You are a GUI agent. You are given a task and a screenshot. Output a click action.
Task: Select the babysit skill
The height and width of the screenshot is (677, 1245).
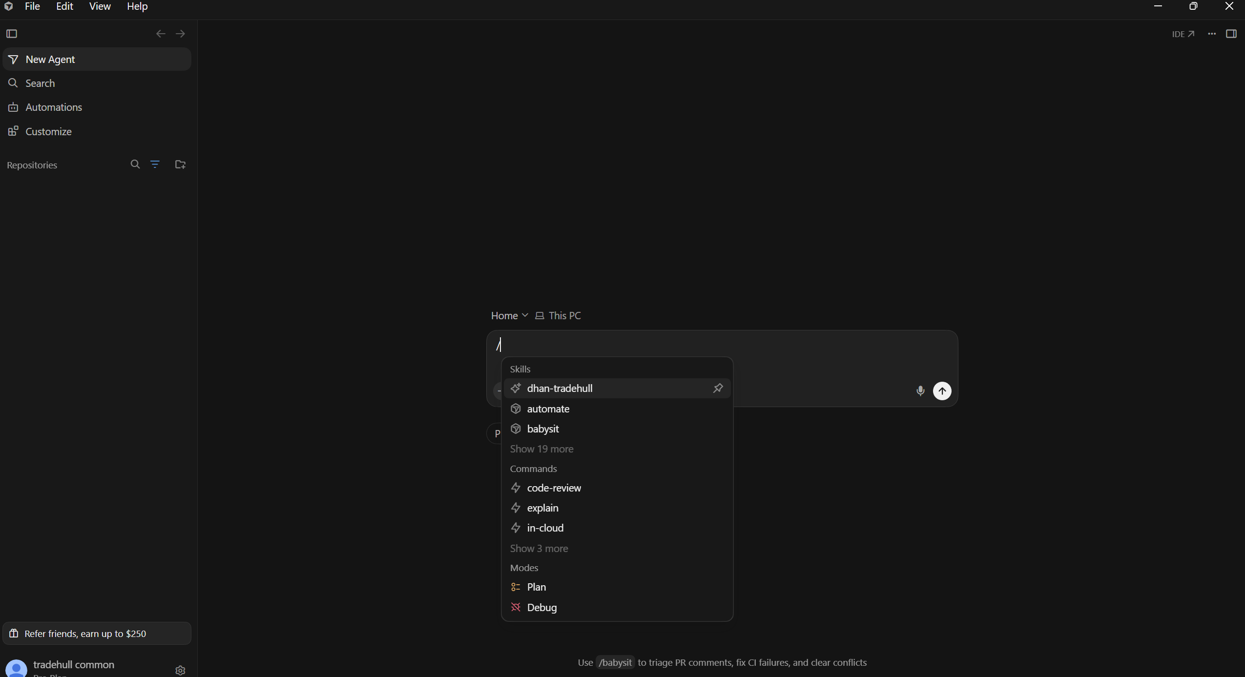click(x=617, y=429)
